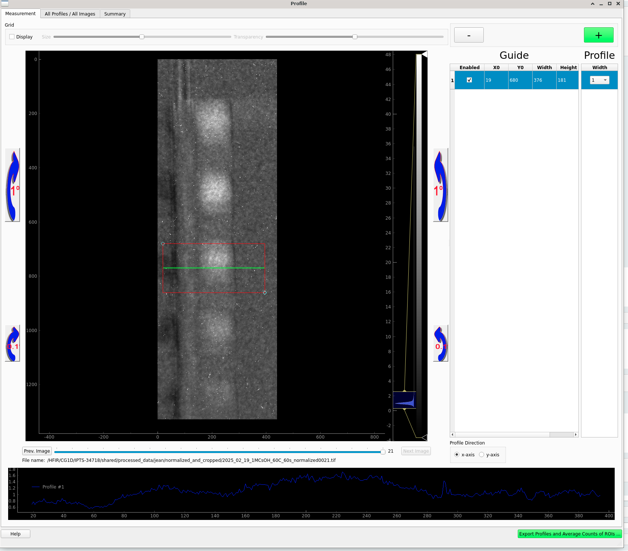Uncheck Enabled for guide row 1
Image resolution: width=628 pixels, height=551 pixels.
pos(469,80)
